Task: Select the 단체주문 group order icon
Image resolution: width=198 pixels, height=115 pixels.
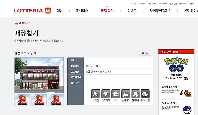Action: tap(136, 94)
